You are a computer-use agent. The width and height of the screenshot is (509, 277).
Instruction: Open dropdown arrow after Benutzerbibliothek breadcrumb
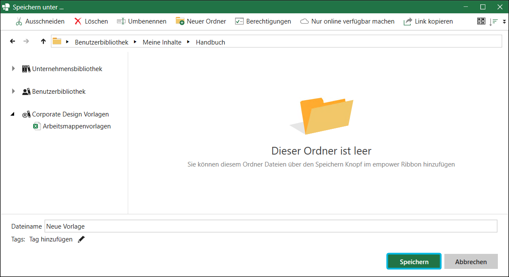click(135, 42)
